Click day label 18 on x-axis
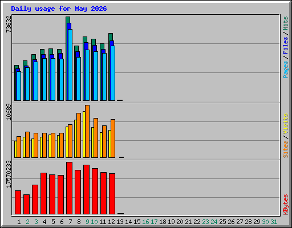The width and height of the screenshot is (292, 228). click(163, 222)
